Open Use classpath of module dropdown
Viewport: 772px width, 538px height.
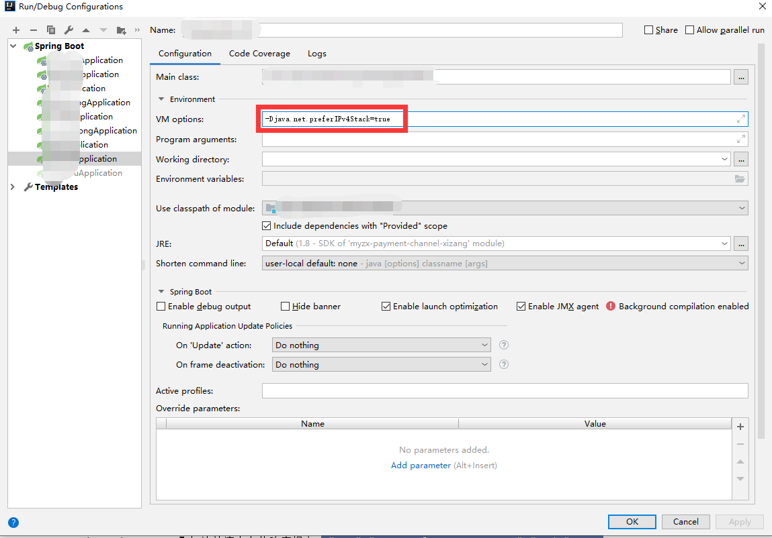pyautogui.click(x=742, y=208)
